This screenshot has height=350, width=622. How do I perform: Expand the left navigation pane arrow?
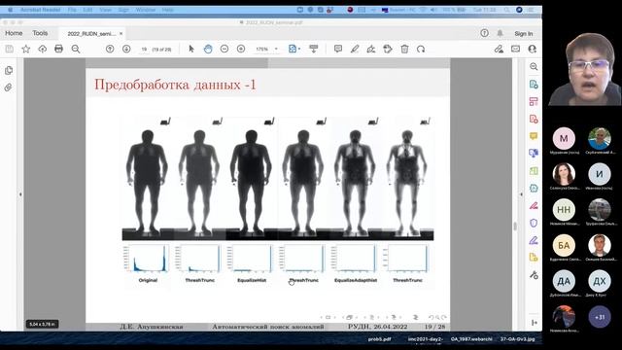tap(20, 194)
